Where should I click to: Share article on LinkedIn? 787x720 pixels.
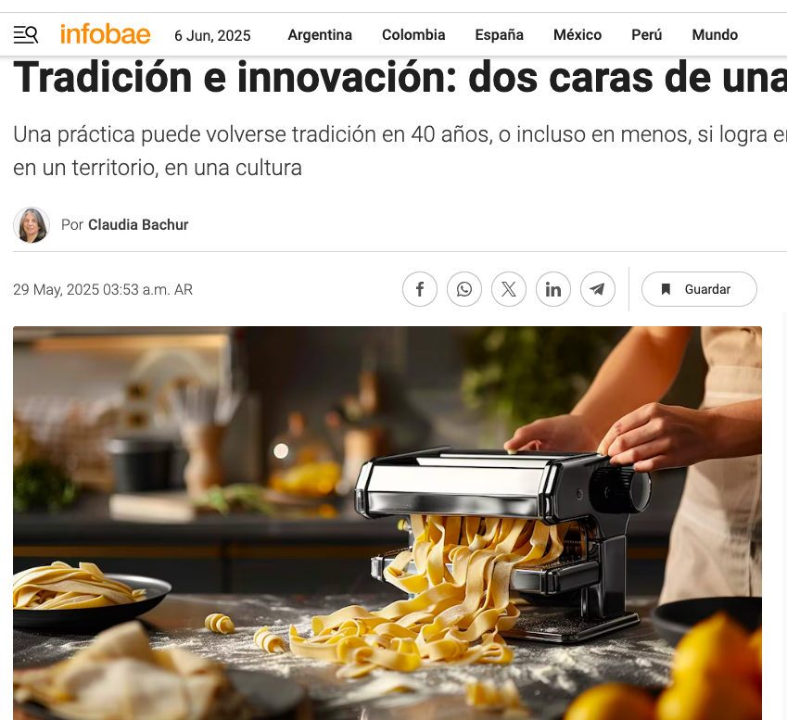pyautogui.click(x=553, y=289)
